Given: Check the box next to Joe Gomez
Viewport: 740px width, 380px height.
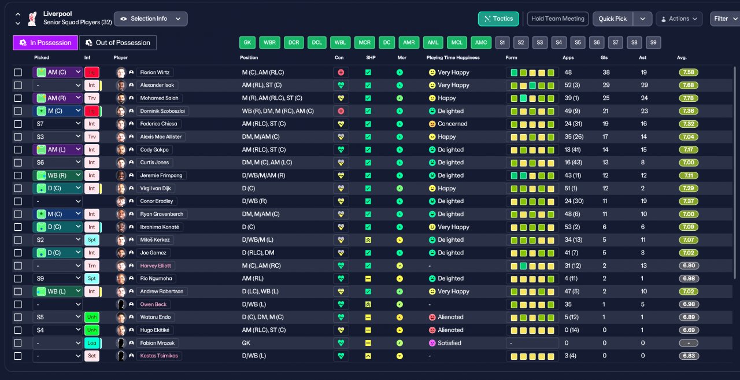Looking at the screenshot, I should [18, 253].
